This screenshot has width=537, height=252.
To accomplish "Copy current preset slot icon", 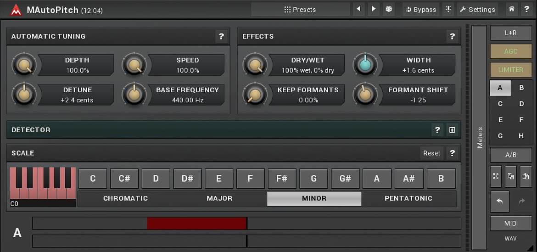I will (x=511, y=176).
